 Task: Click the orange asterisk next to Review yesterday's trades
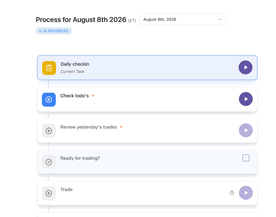tap(121, 127)
